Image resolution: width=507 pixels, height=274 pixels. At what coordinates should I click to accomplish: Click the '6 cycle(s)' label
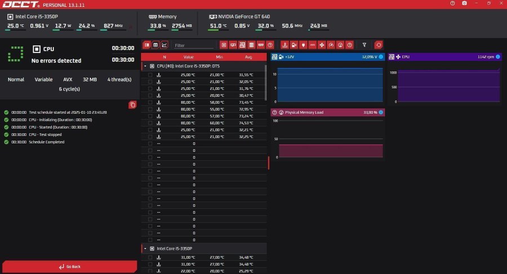pos(69,89)
